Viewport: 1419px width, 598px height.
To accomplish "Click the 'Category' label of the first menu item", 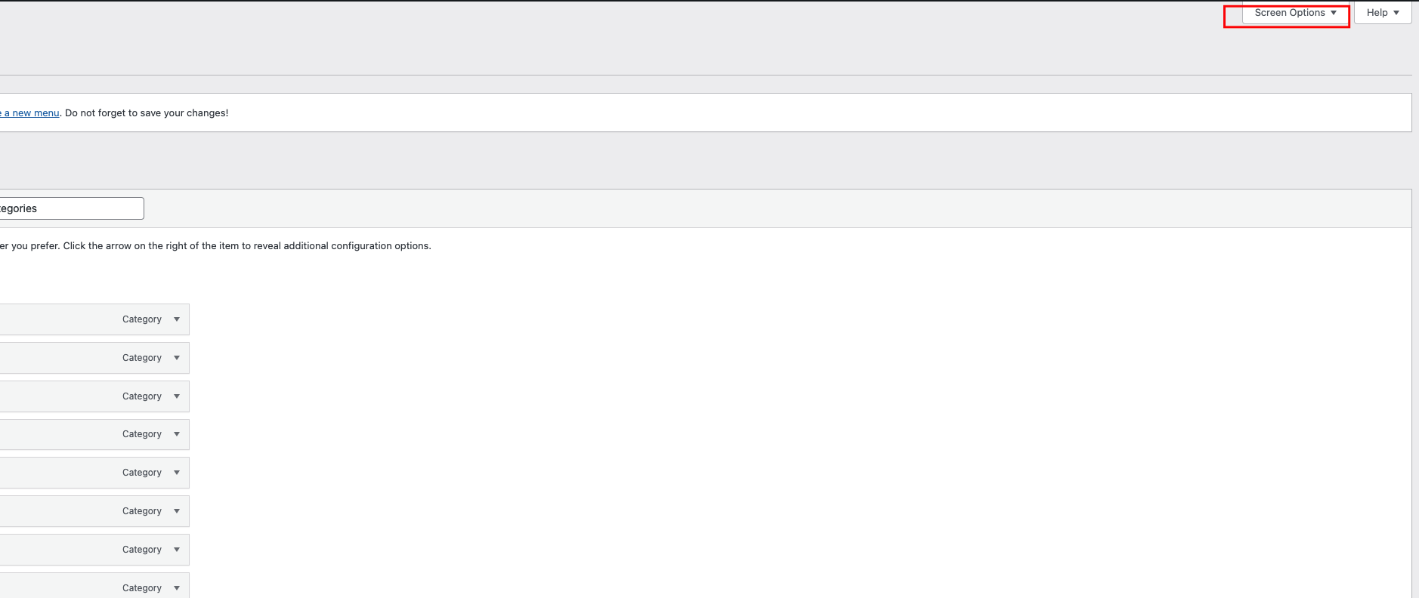I will (142, 319).
